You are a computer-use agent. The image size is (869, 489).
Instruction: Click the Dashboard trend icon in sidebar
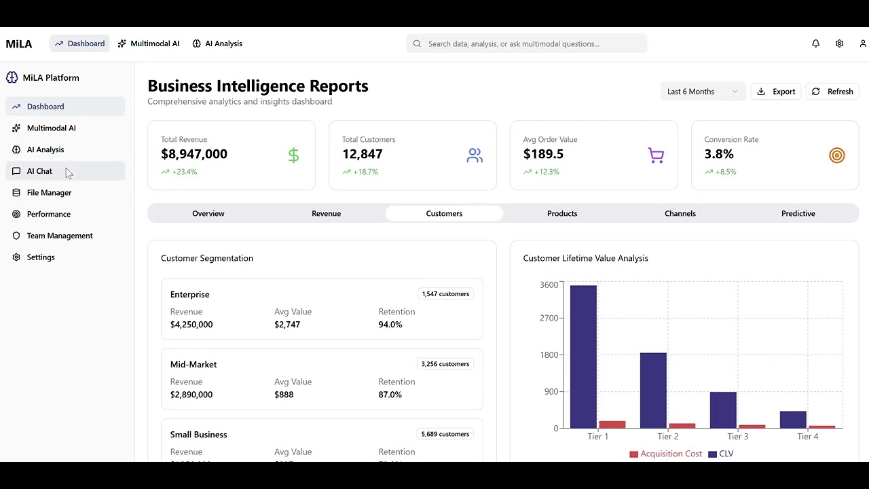point(16,107)
